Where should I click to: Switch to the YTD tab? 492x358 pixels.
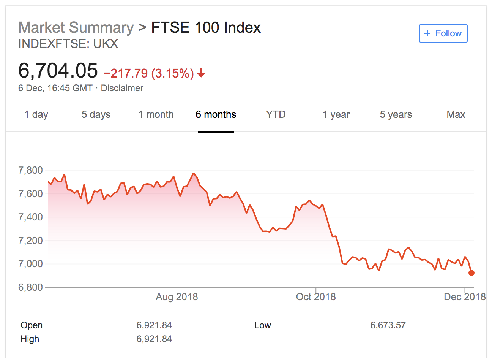pos(276,115)
